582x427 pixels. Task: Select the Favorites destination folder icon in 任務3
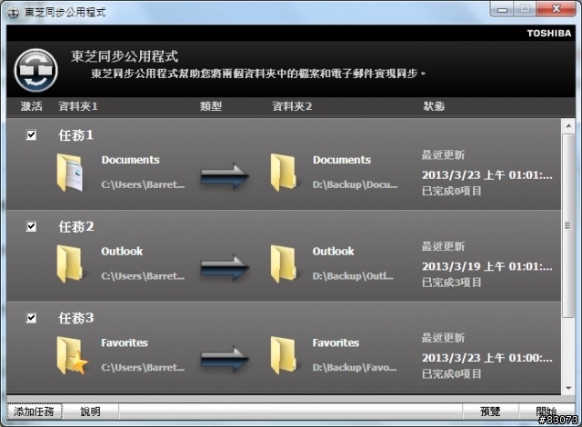click(284, 355)
